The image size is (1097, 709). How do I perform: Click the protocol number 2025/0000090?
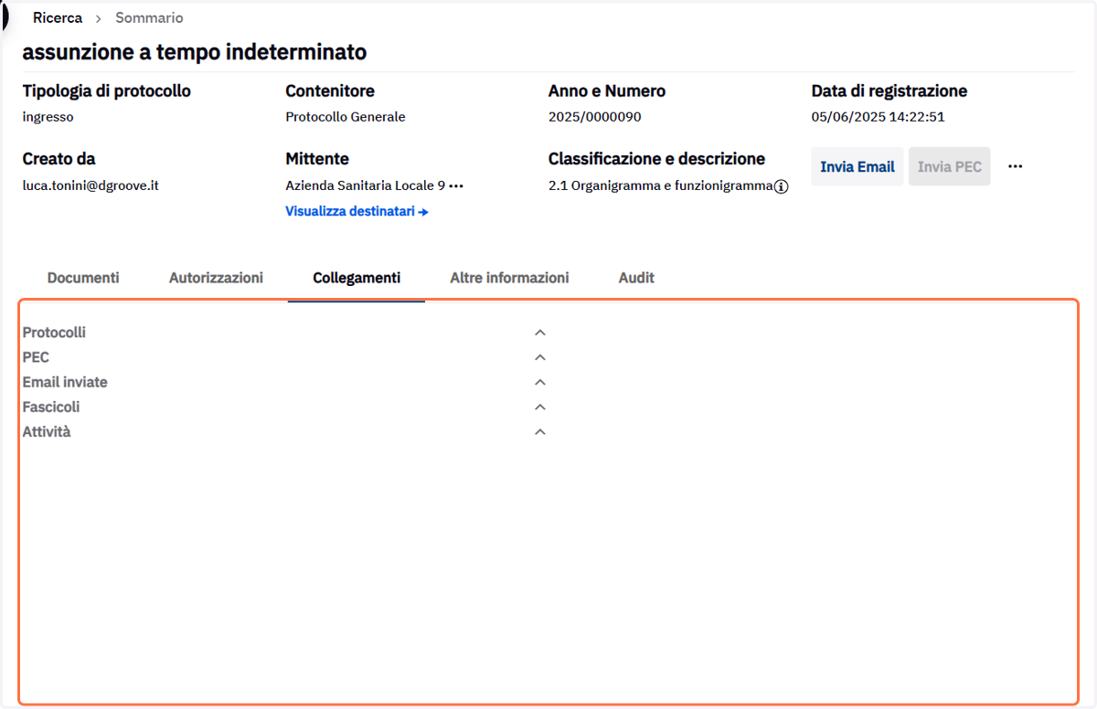(594, 117)
